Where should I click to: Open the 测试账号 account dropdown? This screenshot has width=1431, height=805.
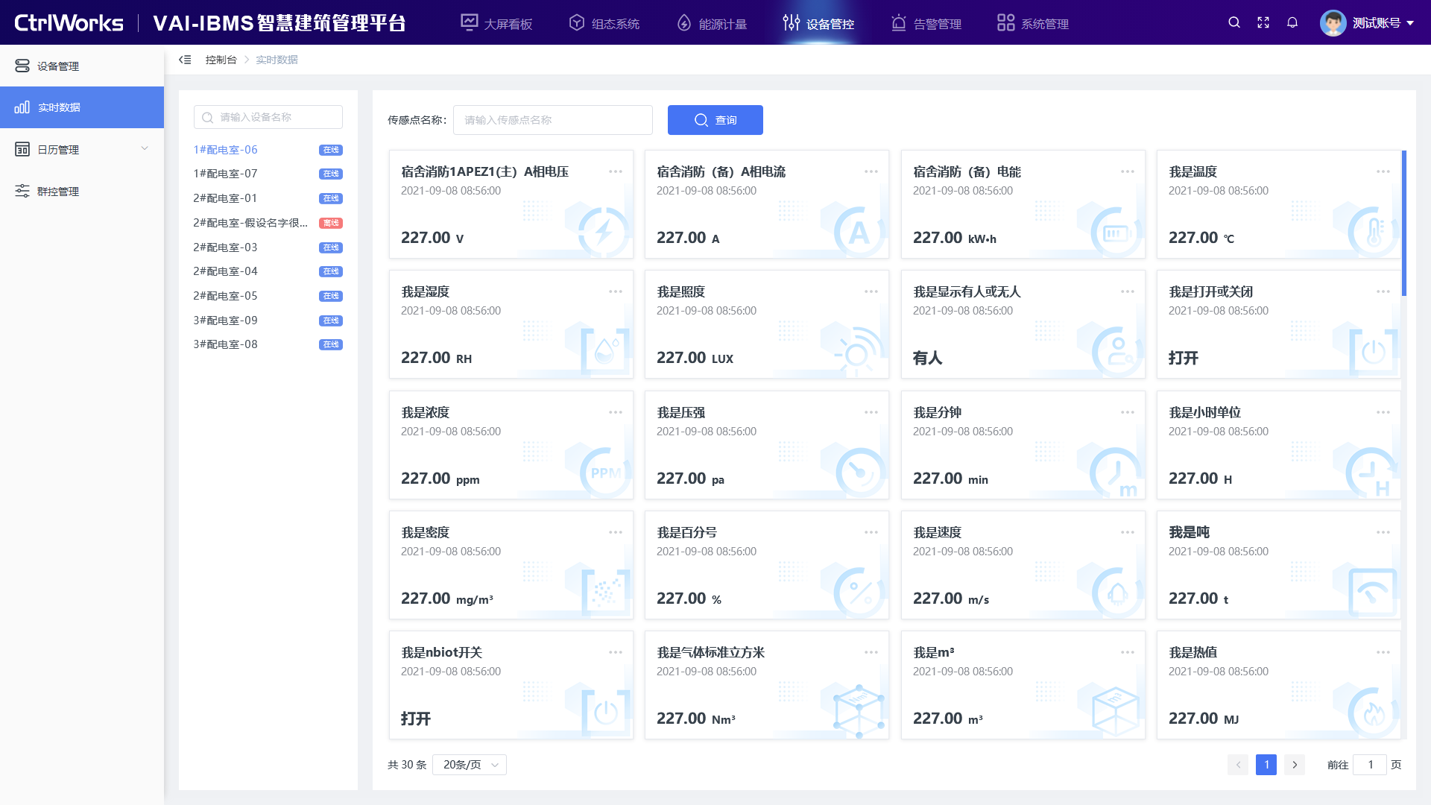(1383, 23)
